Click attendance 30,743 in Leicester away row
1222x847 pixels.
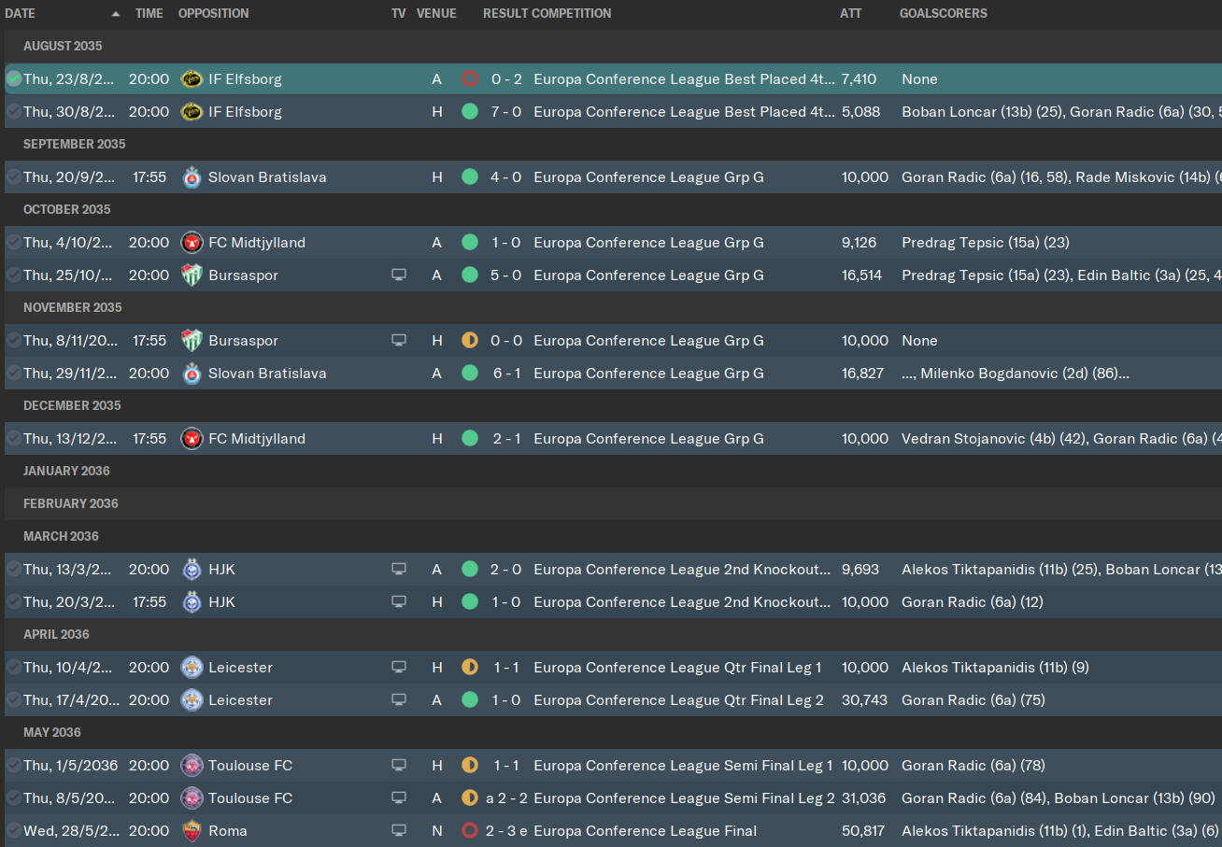coord(864,700)
